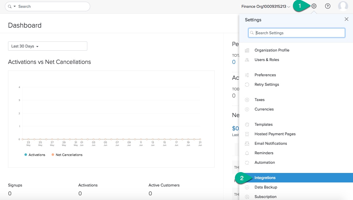Click the user profile avatar

(x=343, y=6)
